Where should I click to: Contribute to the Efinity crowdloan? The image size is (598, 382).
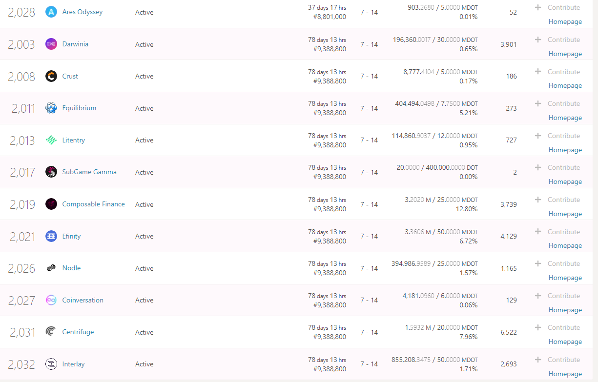coord(557,232)
